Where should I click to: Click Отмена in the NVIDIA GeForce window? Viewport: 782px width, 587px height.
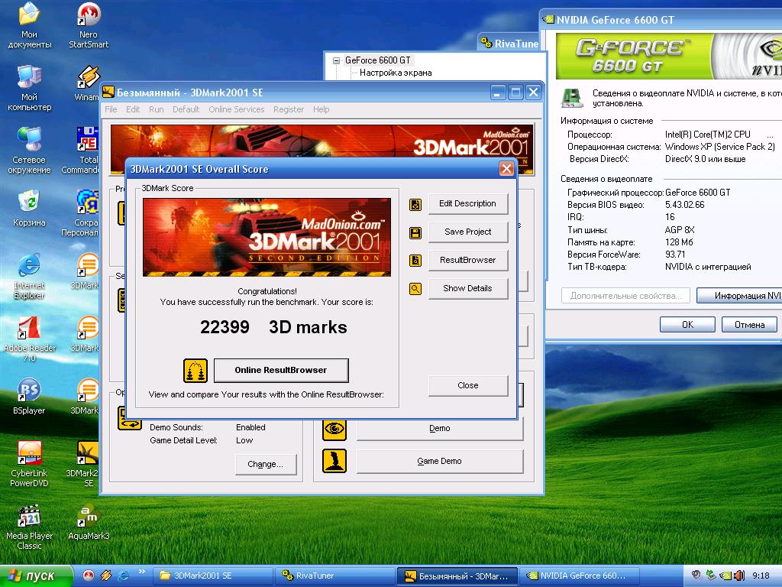coord(749,325)
